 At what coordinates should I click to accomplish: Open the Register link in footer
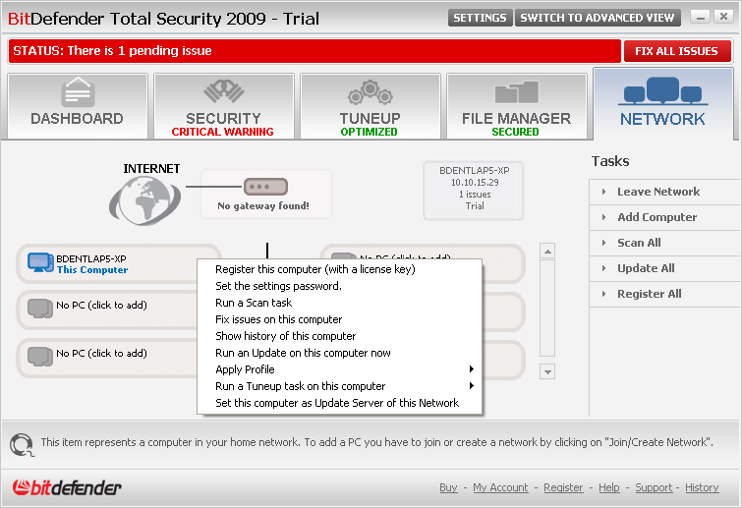[563, 487]
